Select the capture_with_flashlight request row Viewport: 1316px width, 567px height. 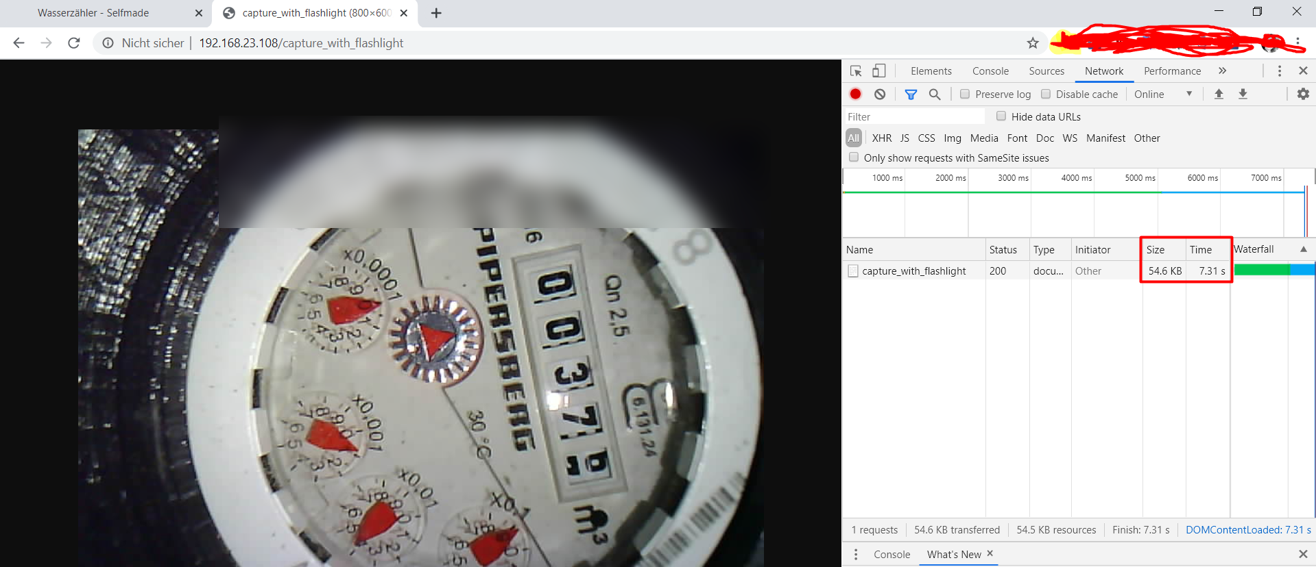[x=1079, y=270]
